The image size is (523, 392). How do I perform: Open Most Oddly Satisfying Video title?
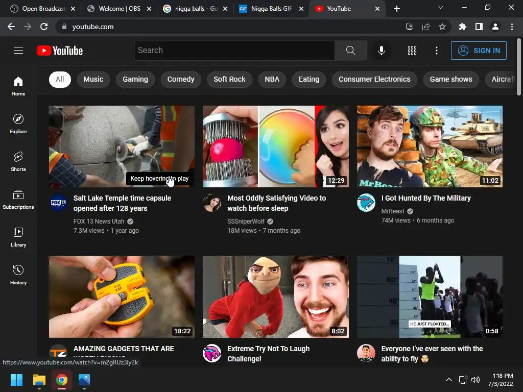coord(276,203)
